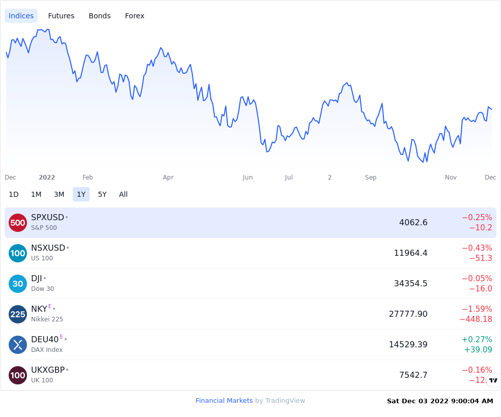Switch to the Bonds tab
This screenshot has height=417, width=501.
[x=100, y=16]
